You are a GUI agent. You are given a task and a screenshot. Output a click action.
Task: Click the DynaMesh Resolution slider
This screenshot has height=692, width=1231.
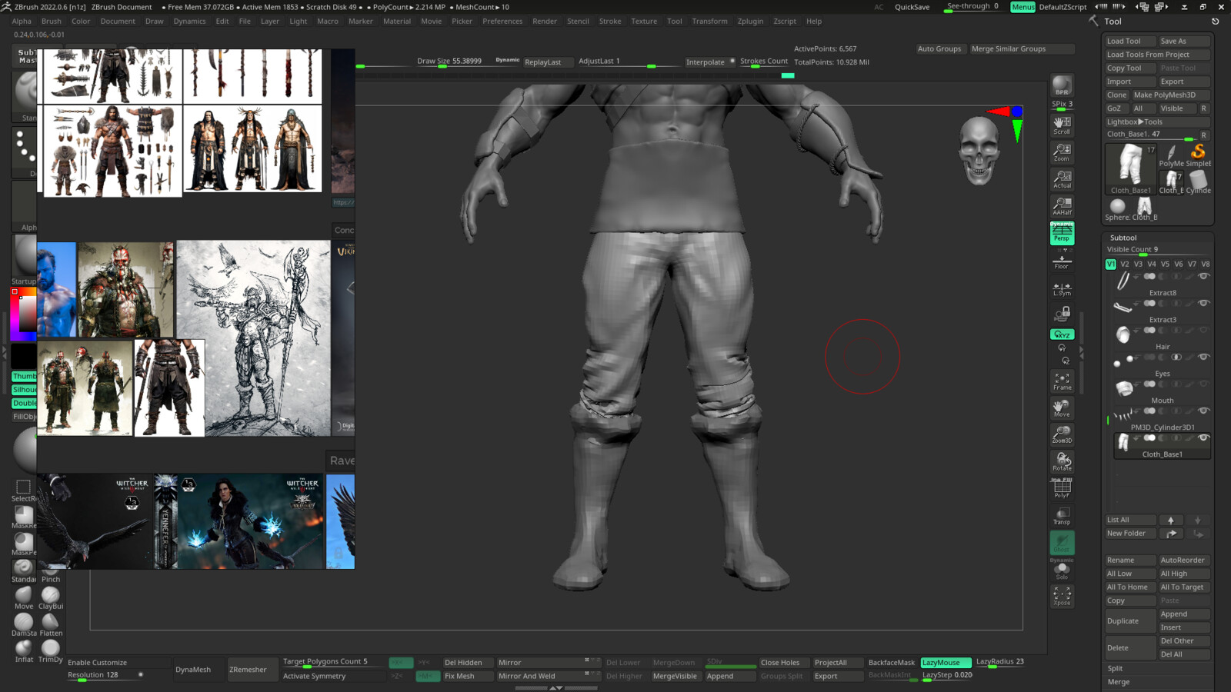105,675
